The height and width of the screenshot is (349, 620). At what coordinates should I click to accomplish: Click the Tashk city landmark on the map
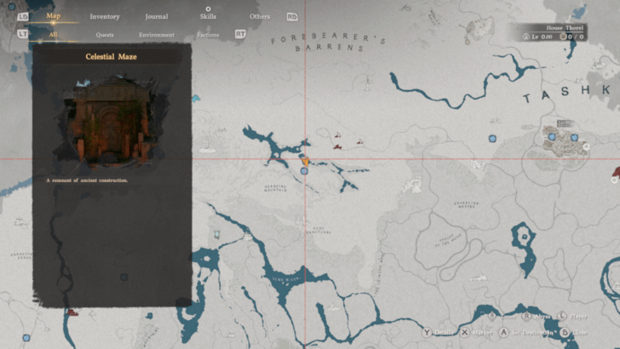point(564,140)
